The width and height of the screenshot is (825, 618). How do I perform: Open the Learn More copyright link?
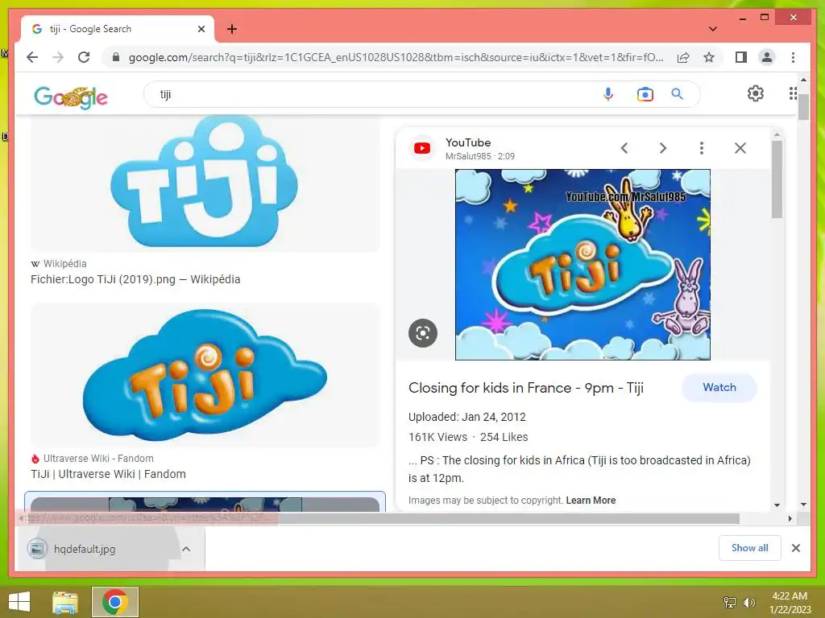591,501
